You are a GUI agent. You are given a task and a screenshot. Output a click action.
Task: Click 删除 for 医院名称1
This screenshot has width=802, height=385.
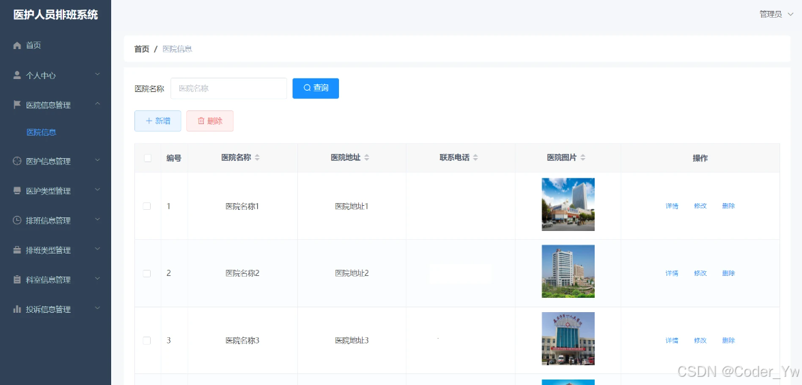[728, 206]
